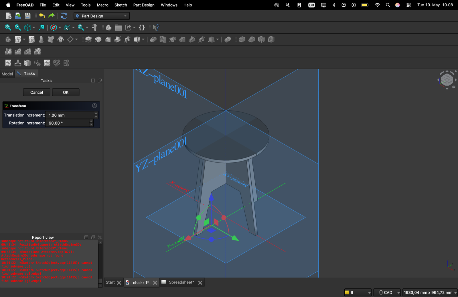Image resolution: width=458 pixels, height=297 pixels.
Task: Close the chair : 1* document tab
Action: coord(155,283)
